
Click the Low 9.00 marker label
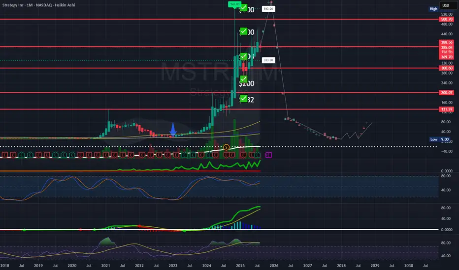(x=440, y=139)
